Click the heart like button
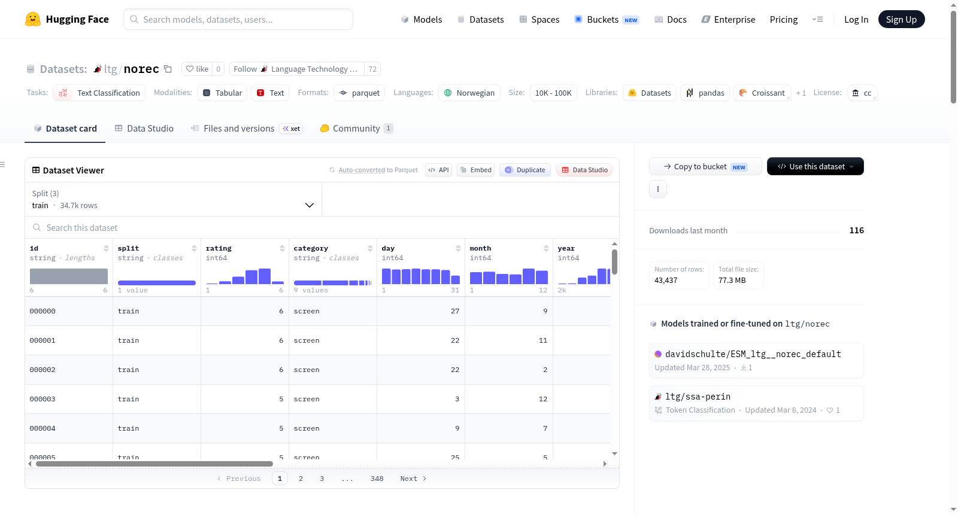958x515 pixels. (197, 69)
